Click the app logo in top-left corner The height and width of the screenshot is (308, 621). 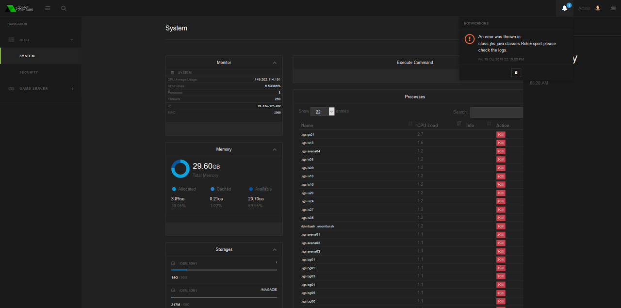19,8
